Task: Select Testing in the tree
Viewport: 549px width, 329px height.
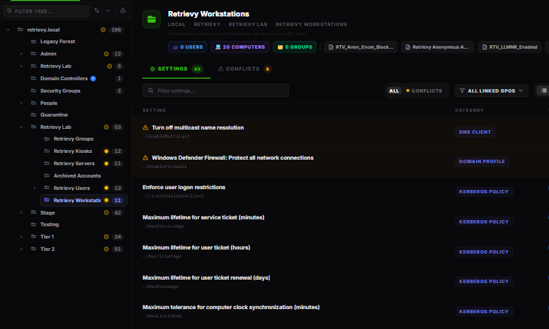Action: pos(49,224)
